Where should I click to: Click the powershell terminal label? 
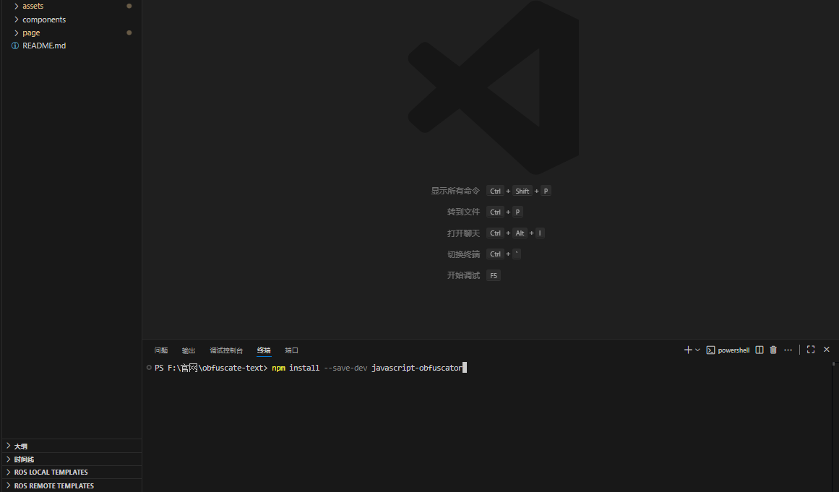(733, 350)
